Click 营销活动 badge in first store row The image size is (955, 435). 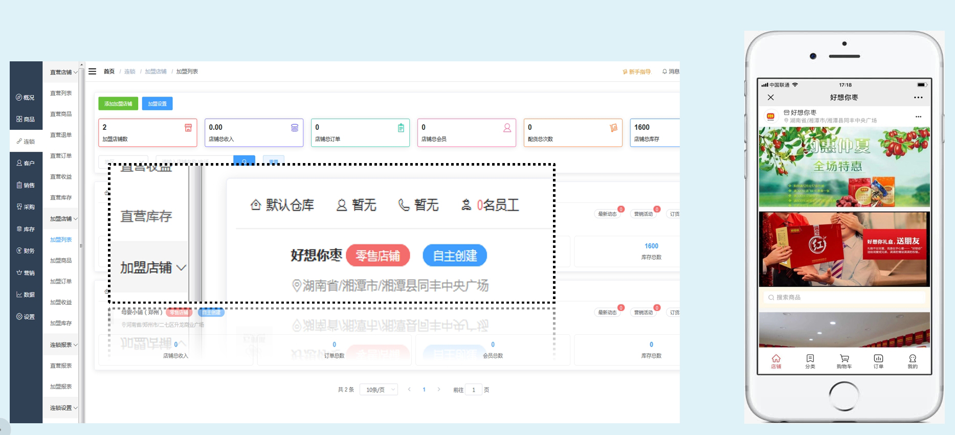tap(643, 214)
